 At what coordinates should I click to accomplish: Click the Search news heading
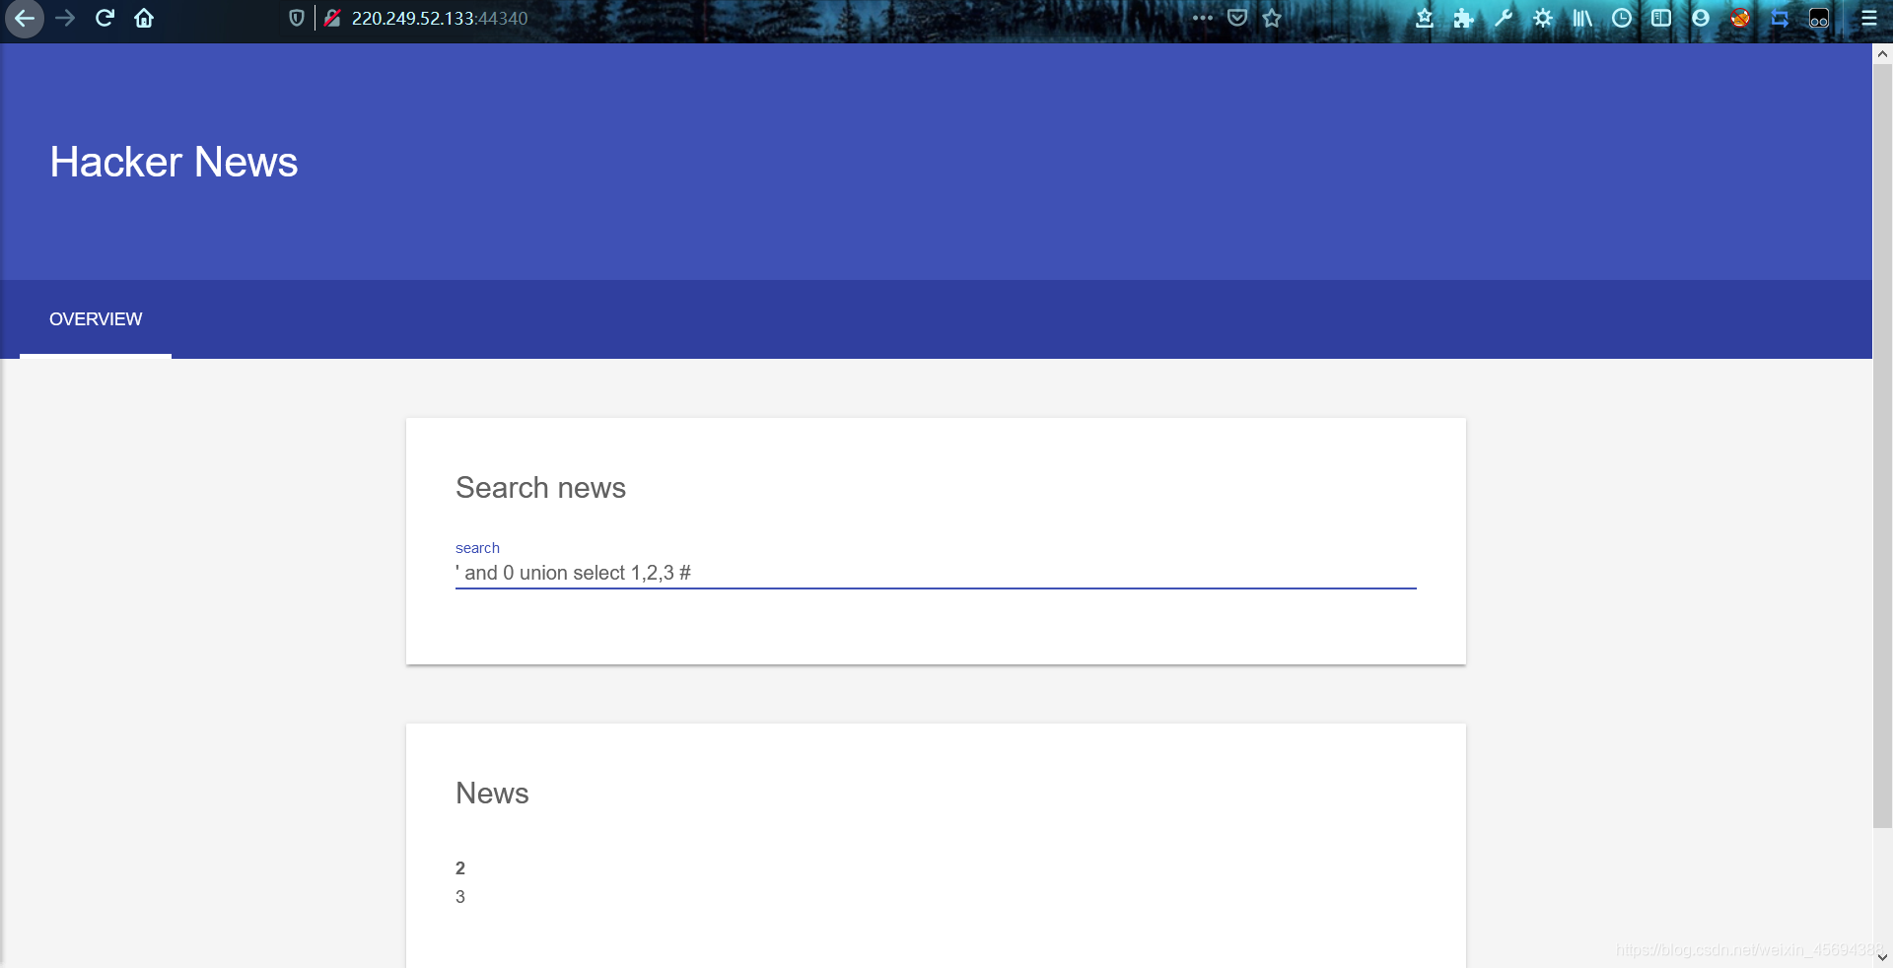(x=540, y=488)
